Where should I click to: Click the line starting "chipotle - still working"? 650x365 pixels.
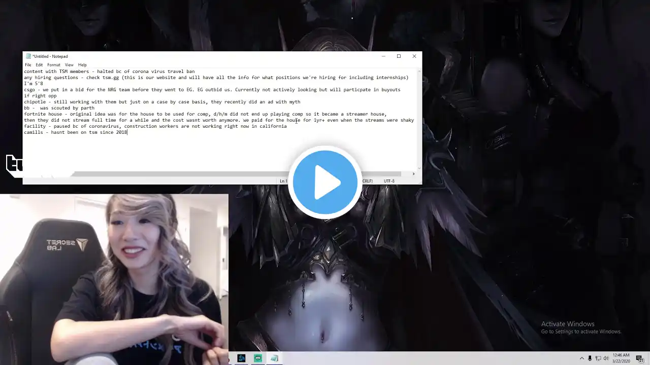[162, 102]
